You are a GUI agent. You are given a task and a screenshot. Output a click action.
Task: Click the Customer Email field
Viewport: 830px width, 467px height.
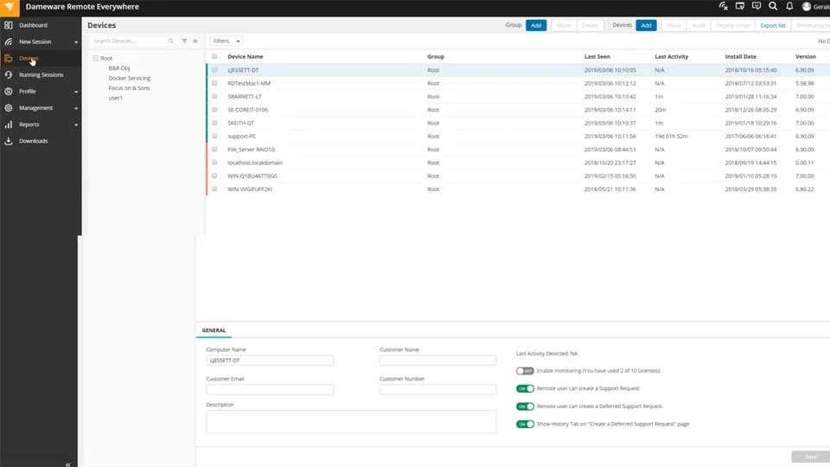[270, 390]
